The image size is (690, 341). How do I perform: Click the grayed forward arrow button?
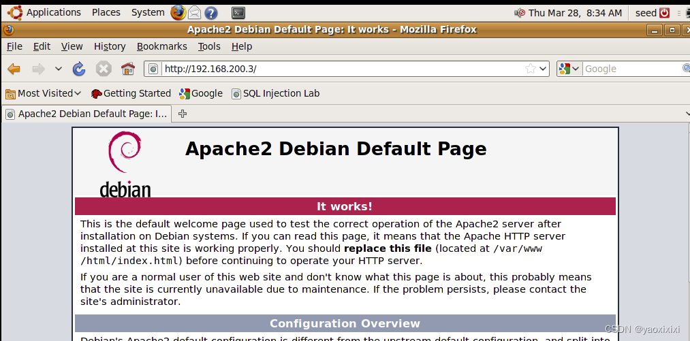pos(39,69)
